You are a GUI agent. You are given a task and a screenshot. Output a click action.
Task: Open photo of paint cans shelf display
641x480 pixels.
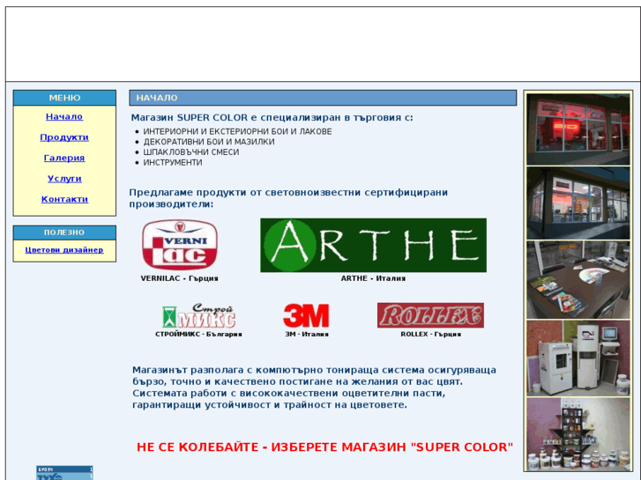578,434
